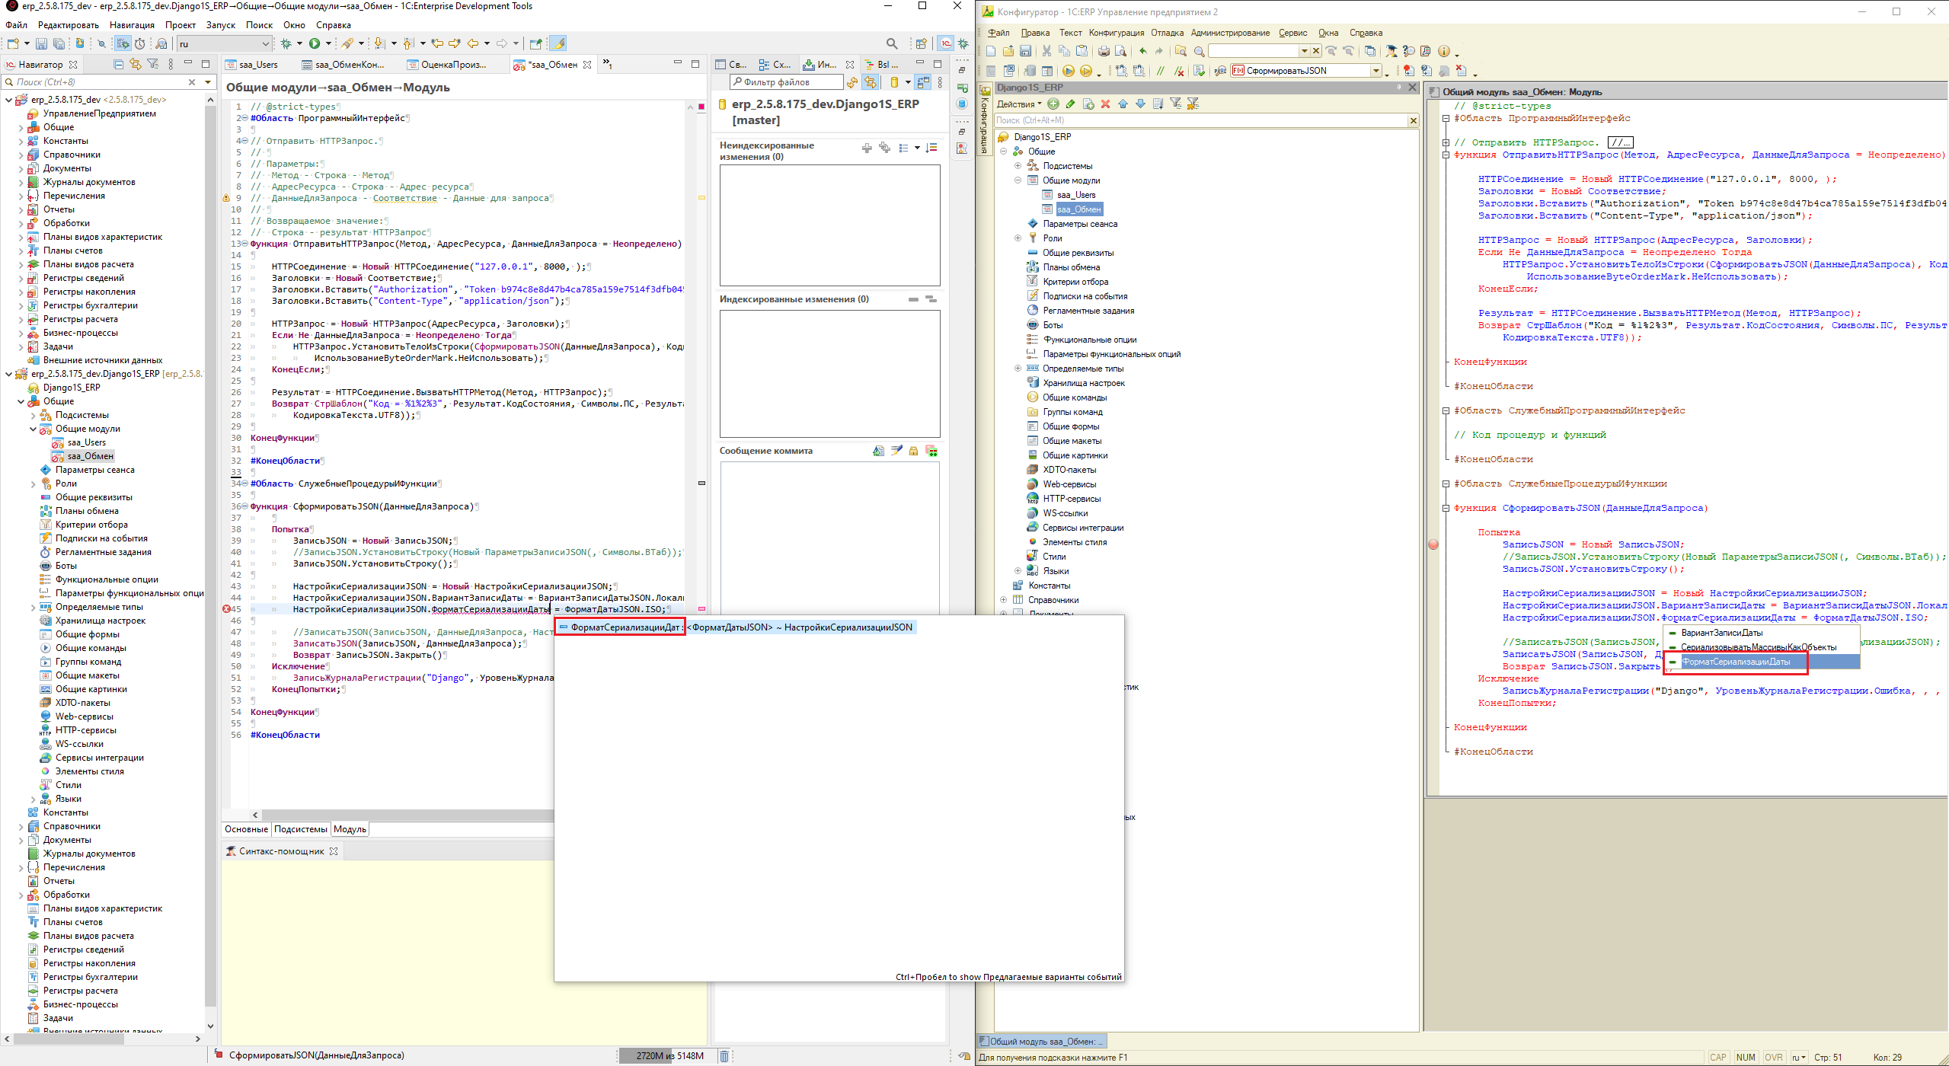Click the green plus add icon in Configurator tree toolbar
1949x1066 pixels.
(x=1053, y=104)
